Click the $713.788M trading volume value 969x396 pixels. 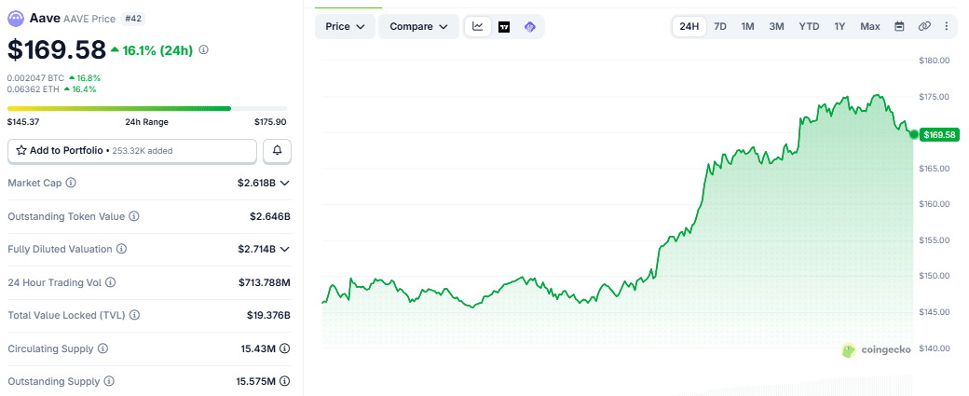point(265,282)
